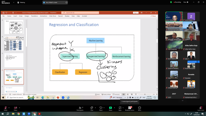Select slide 3 thumbnail
Screen dimensions: 206x116
click(x=14, y=27)
